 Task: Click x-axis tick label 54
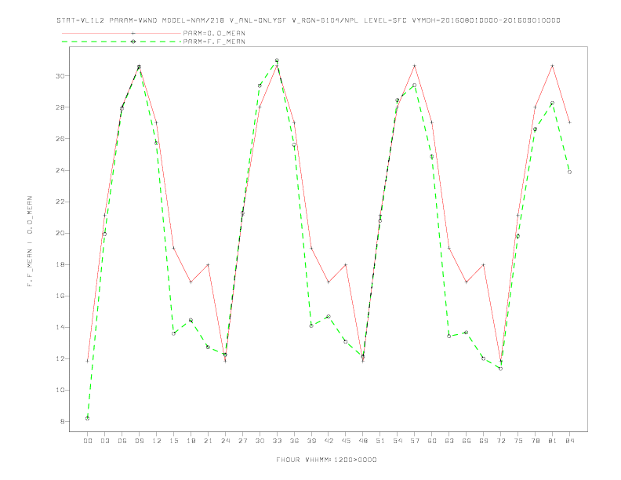coord(398,441)
